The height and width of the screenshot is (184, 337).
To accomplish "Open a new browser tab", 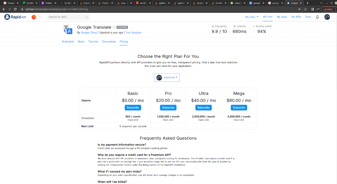I will click(308, 3).
